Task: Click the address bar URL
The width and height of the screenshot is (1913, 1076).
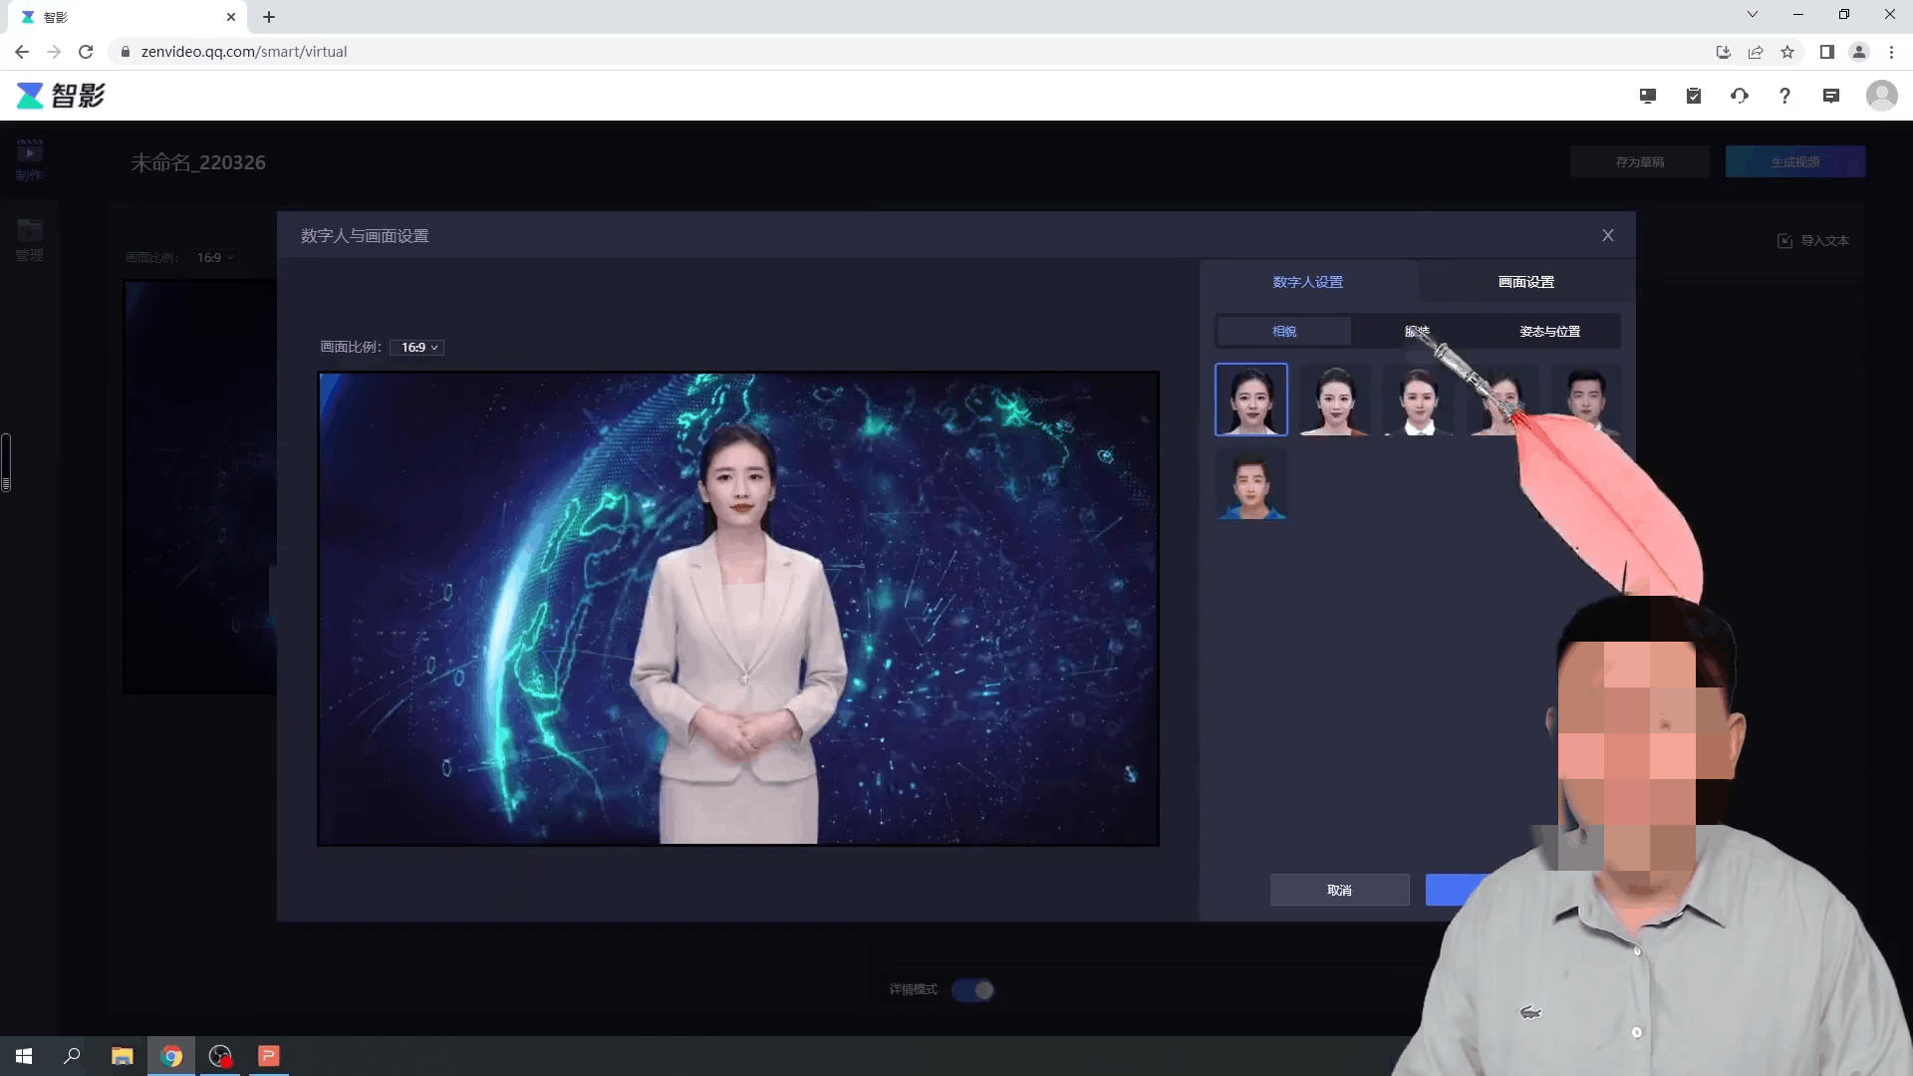Action: tap(244, 52)
